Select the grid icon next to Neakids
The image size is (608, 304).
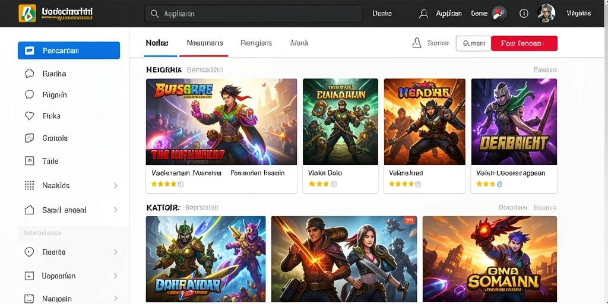coord(30,185)
